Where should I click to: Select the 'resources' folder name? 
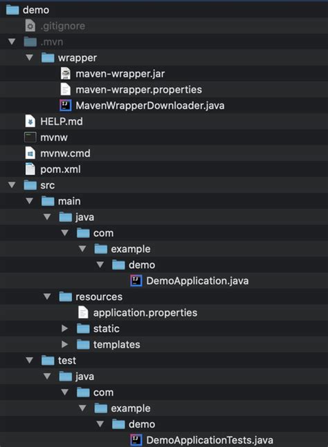click(x=99, y=297)
